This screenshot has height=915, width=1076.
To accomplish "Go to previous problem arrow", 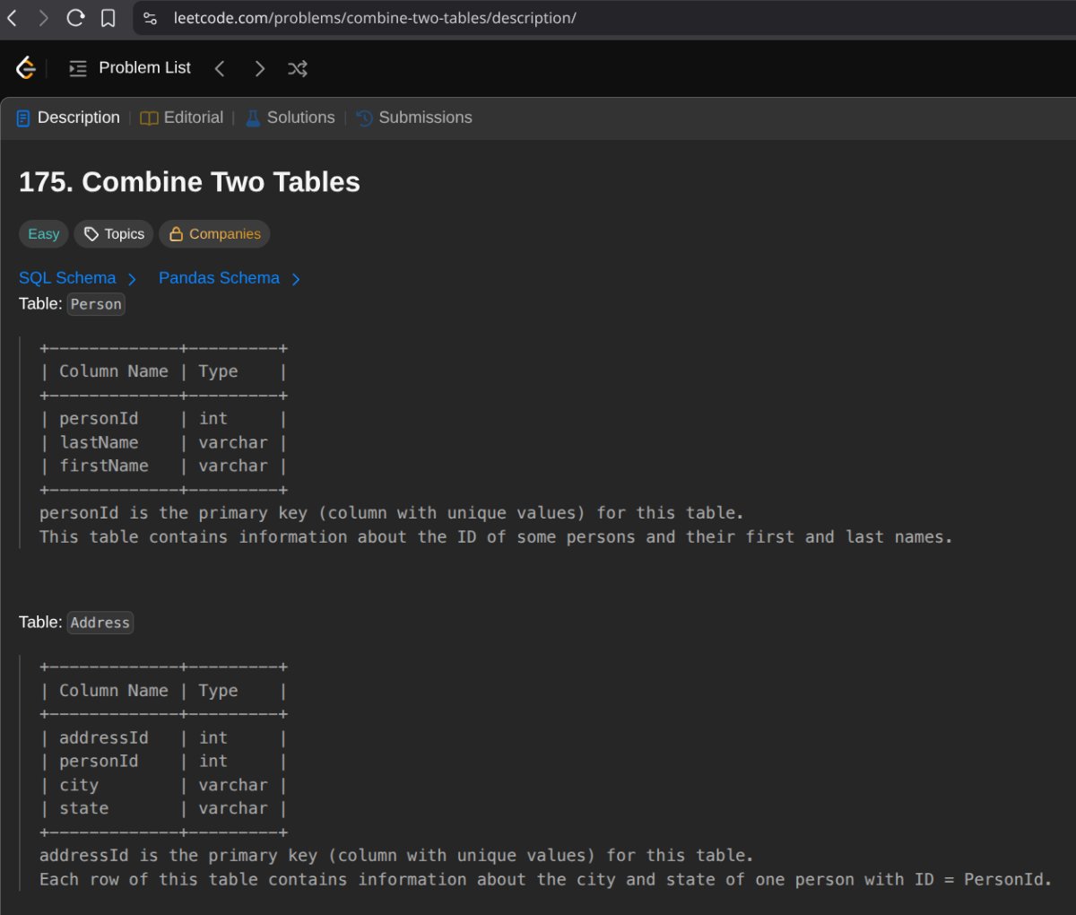I will (x=220, y=68).
